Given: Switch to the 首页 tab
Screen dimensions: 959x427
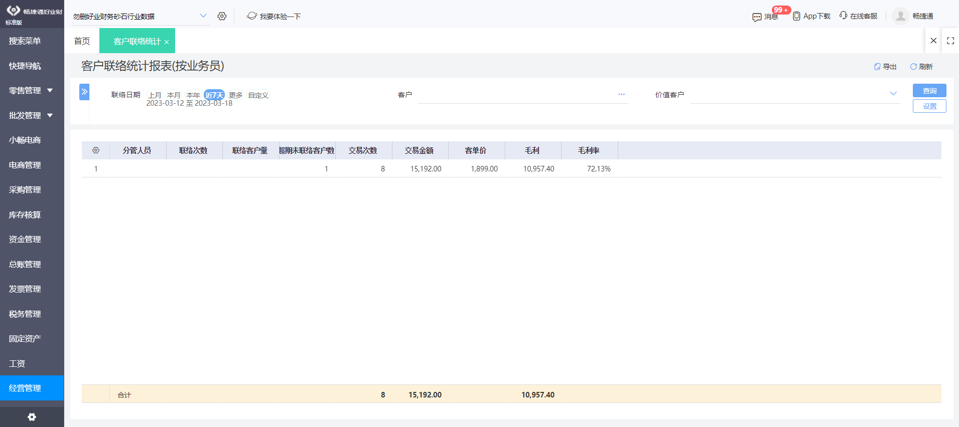Looking at the screenshot, I should [x=82, y=41].
